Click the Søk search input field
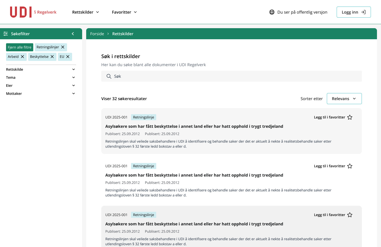Screen dimensions: 381x247 (232, 76)
